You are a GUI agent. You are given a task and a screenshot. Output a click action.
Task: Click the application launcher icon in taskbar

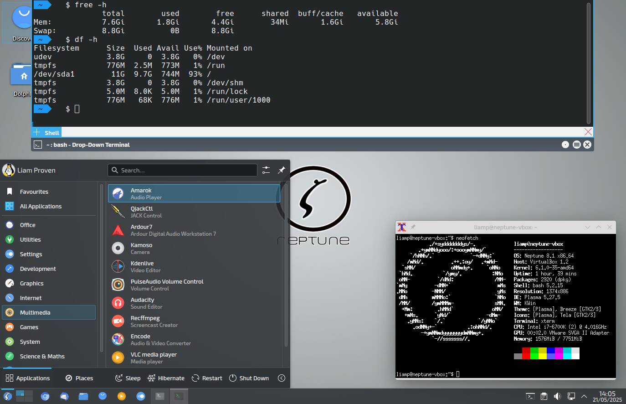point(7,396)
